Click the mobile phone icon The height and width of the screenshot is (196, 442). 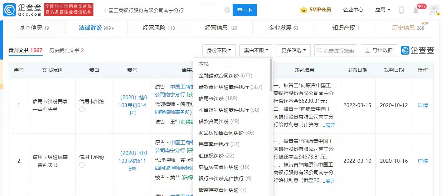point(401,10)
